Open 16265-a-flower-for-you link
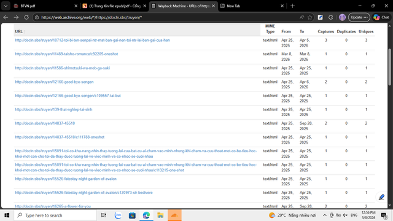393x221 pixels. pyautogui.click(x=53, y=206)
